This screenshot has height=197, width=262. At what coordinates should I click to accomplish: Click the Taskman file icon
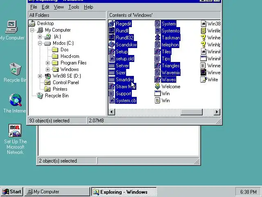pyautogui.click(x=157, y=37)
